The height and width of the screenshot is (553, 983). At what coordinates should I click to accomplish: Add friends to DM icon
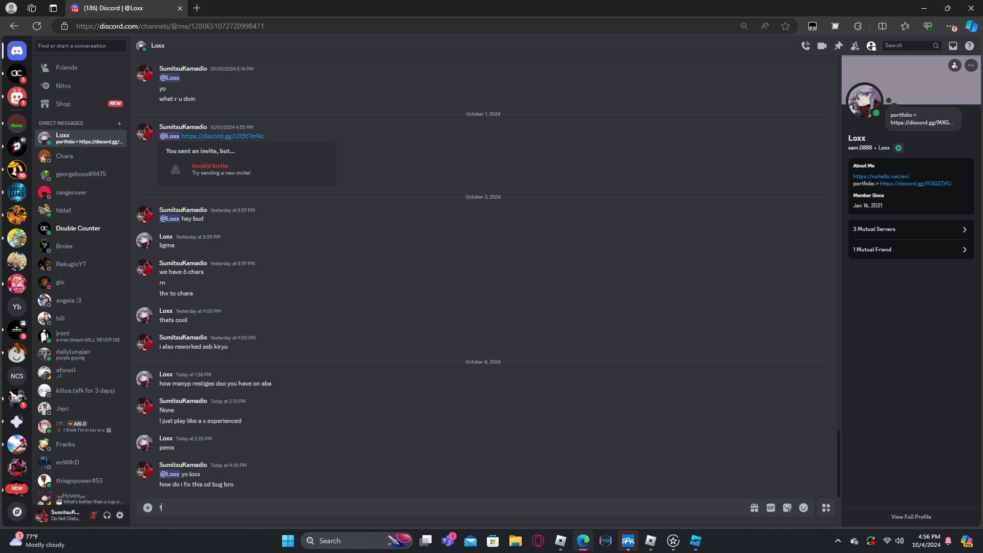coord(855,46)
